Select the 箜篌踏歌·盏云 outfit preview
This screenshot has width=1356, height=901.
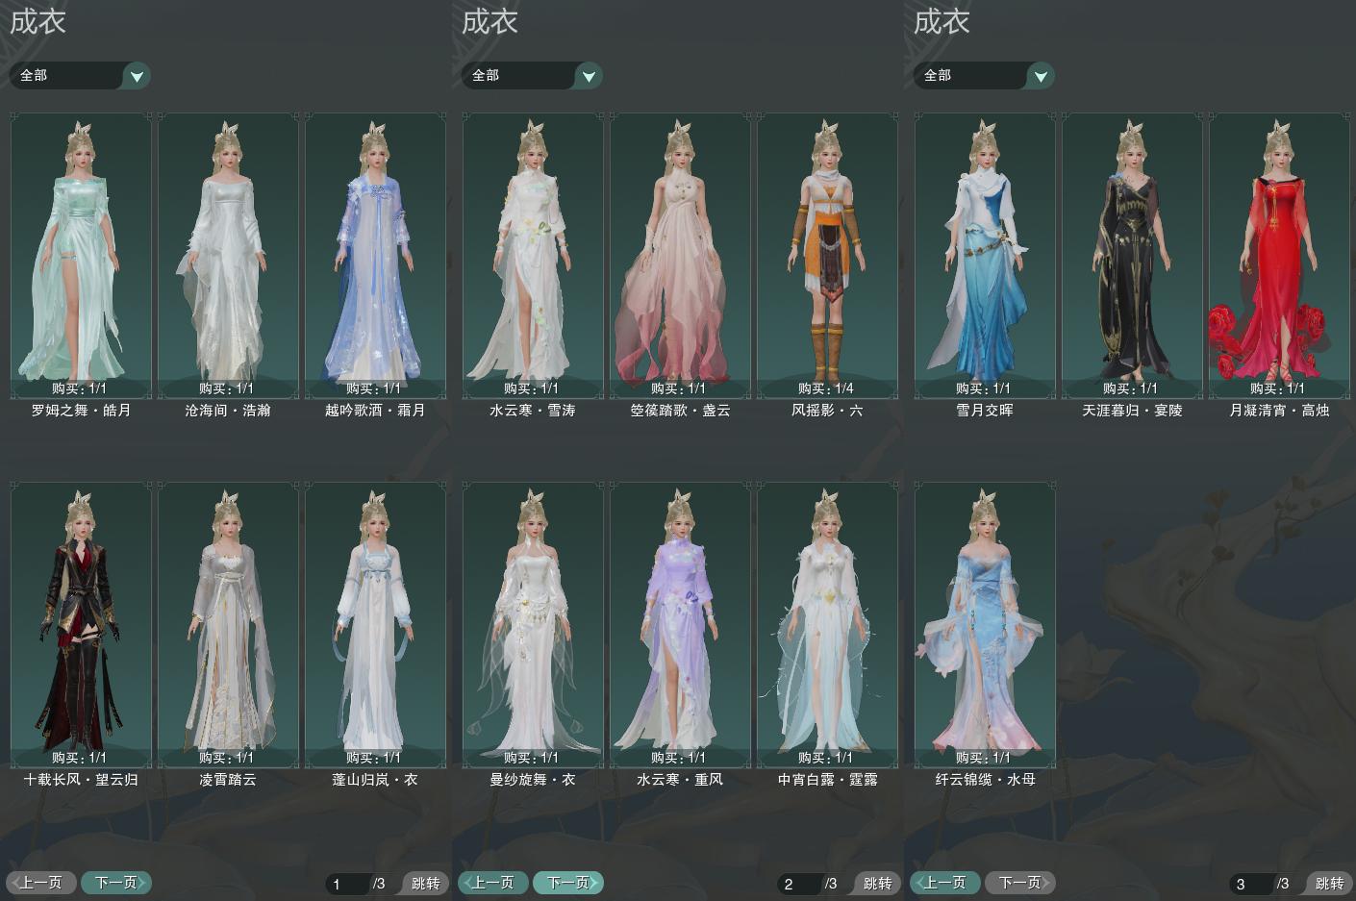point(680,255)
